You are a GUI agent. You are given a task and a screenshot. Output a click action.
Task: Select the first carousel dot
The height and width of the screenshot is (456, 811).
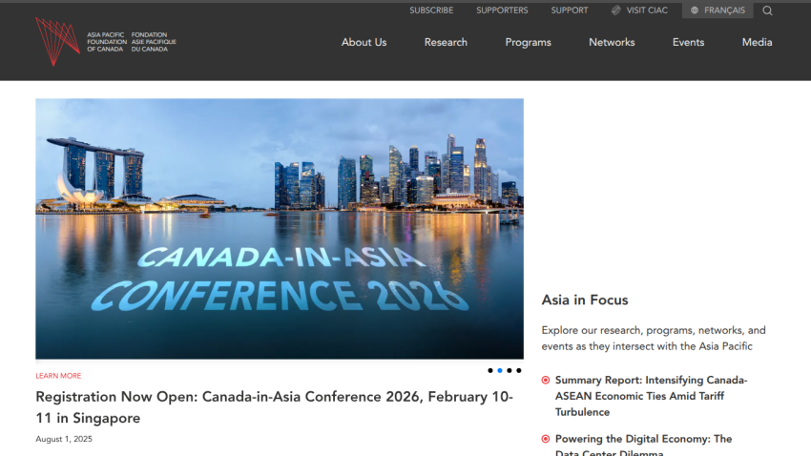click(490, 370)
